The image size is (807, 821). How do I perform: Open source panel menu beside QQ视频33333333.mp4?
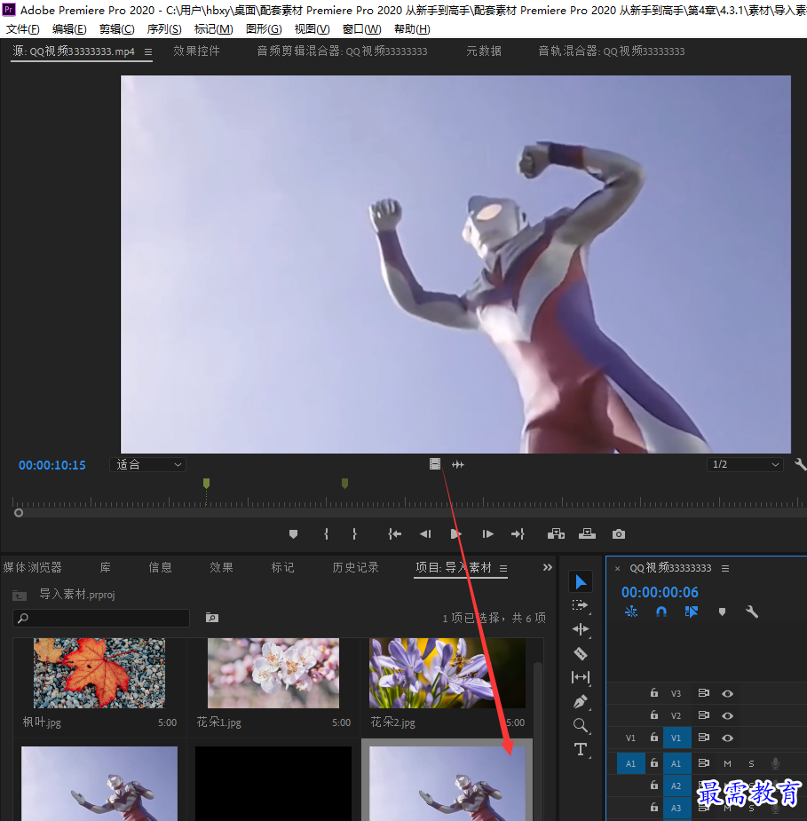[148, 51]
